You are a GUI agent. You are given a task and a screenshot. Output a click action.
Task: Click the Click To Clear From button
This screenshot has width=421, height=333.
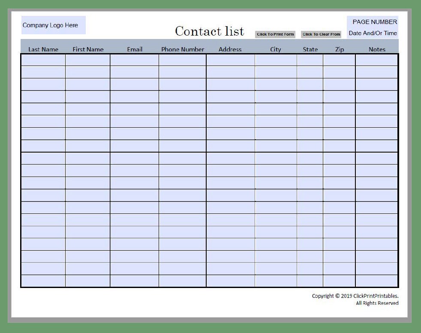[321, 34]
